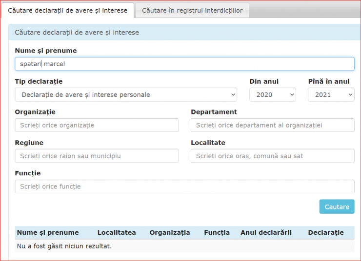Select the Localitate text field

pyautogui.click(x=273, y=156)
